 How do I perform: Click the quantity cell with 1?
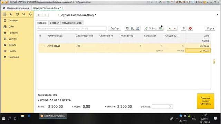(x=131, y=46)
